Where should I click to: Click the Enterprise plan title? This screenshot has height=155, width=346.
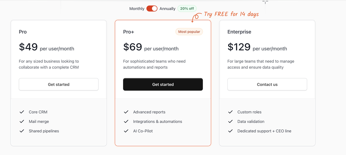(239, 32)
